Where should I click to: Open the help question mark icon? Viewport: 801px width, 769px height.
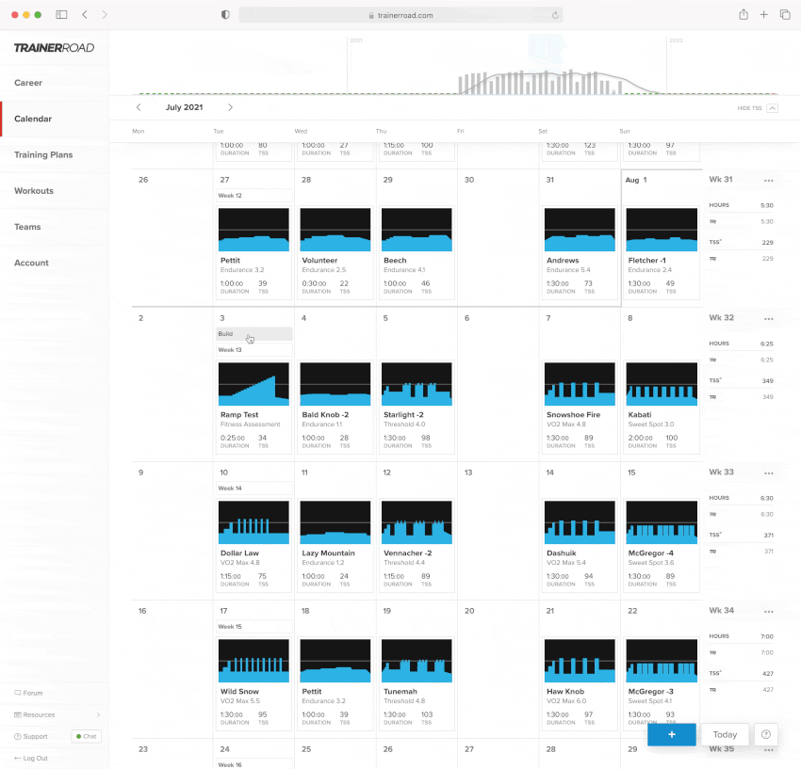click(x=766, y=734)
